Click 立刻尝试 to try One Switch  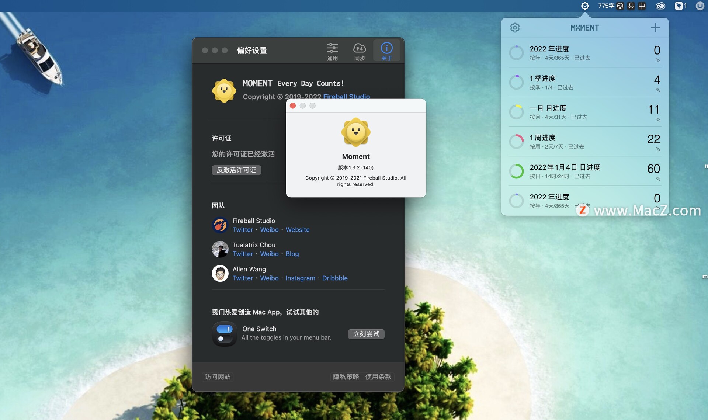(x=366, y=334)
